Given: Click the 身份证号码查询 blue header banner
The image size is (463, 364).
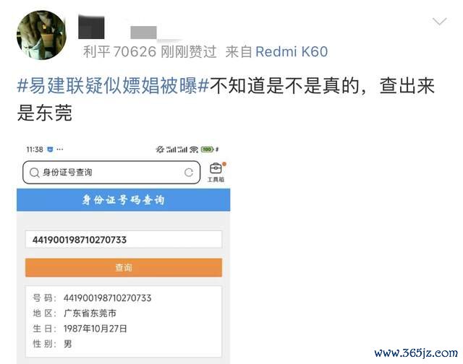Looking at the screenshot, I should 124,200.
